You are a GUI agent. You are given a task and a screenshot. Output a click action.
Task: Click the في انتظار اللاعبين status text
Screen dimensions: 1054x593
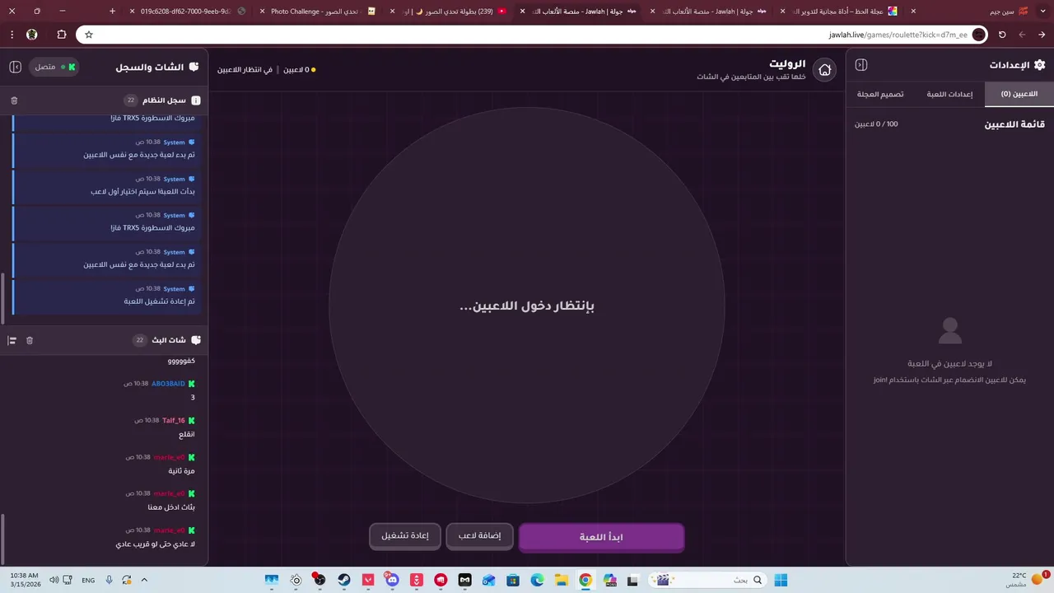pos(245,70)
